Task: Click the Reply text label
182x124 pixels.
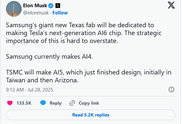Action: pyautogui.click(x=56, y=103)
